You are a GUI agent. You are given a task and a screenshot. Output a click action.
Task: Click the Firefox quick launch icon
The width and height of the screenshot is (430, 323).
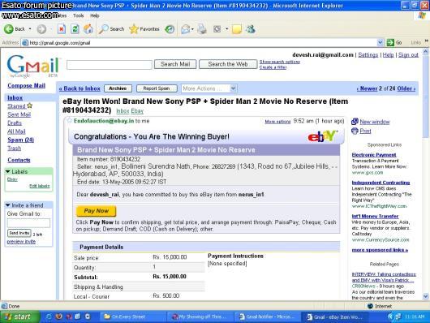pyautogui.click(x=58, y=317)
